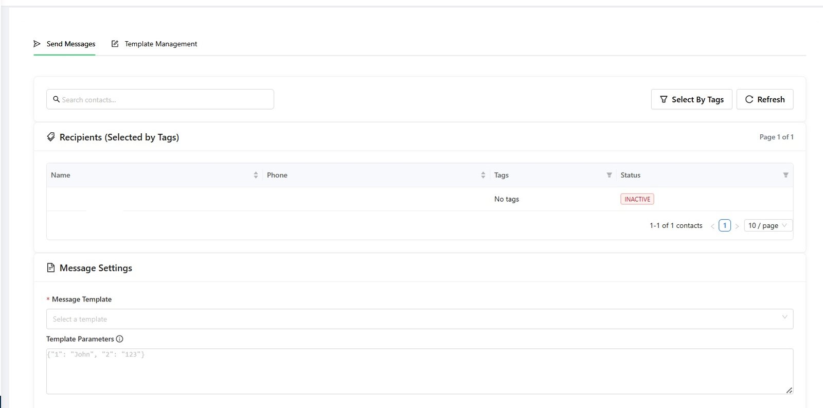Refresh the contacts list
The height and width of the screenshot is (408, 823).
tap(764, 99)
